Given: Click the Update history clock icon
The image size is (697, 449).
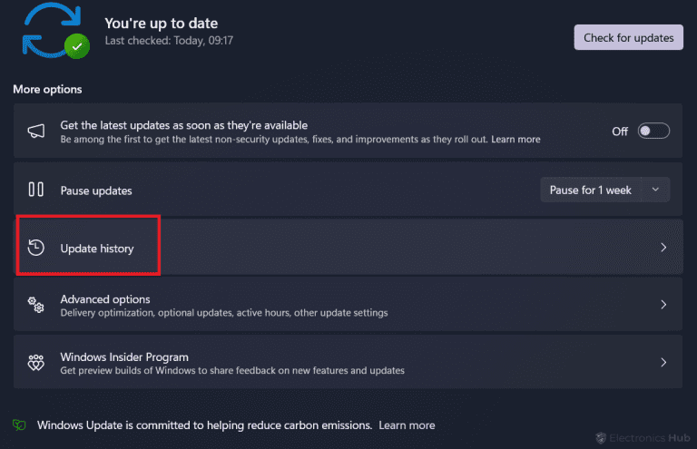Looking at the screenshot, I should (x=36, y=248).
